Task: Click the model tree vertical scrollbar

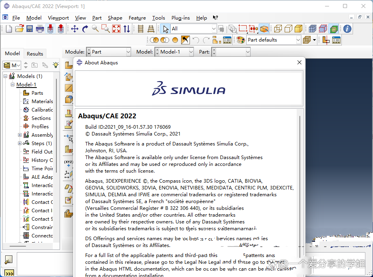Action: coord(56,125)
